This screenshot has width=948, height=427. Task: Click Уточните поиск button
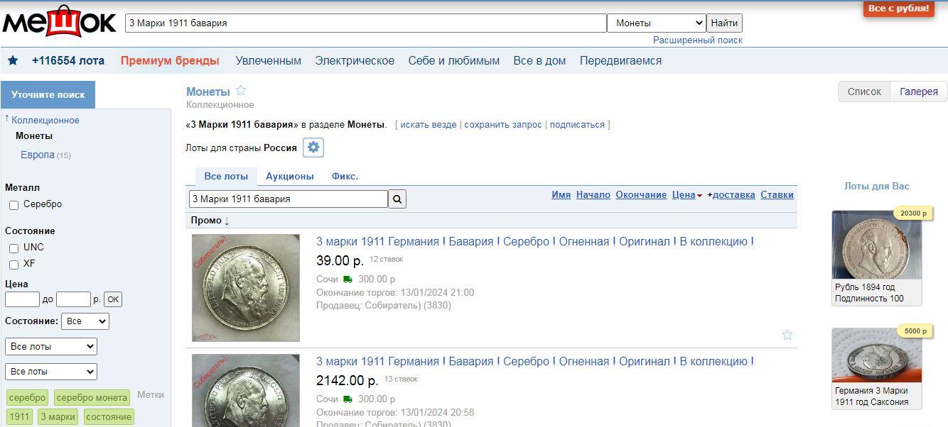click(48, 95)
